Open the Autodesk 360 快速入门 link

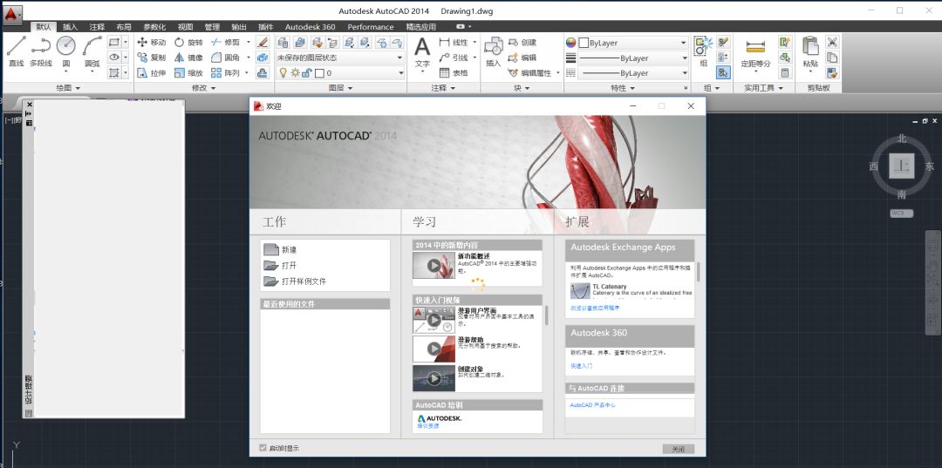[x=581, y=365]
